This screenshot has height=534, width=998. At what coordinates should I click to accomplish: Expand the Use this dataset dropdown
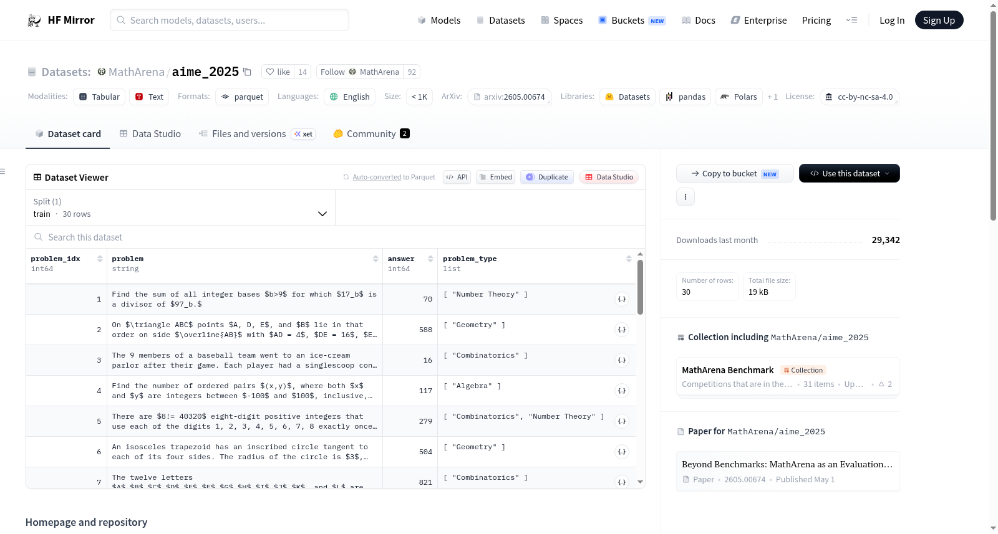[x=849, y=173]
